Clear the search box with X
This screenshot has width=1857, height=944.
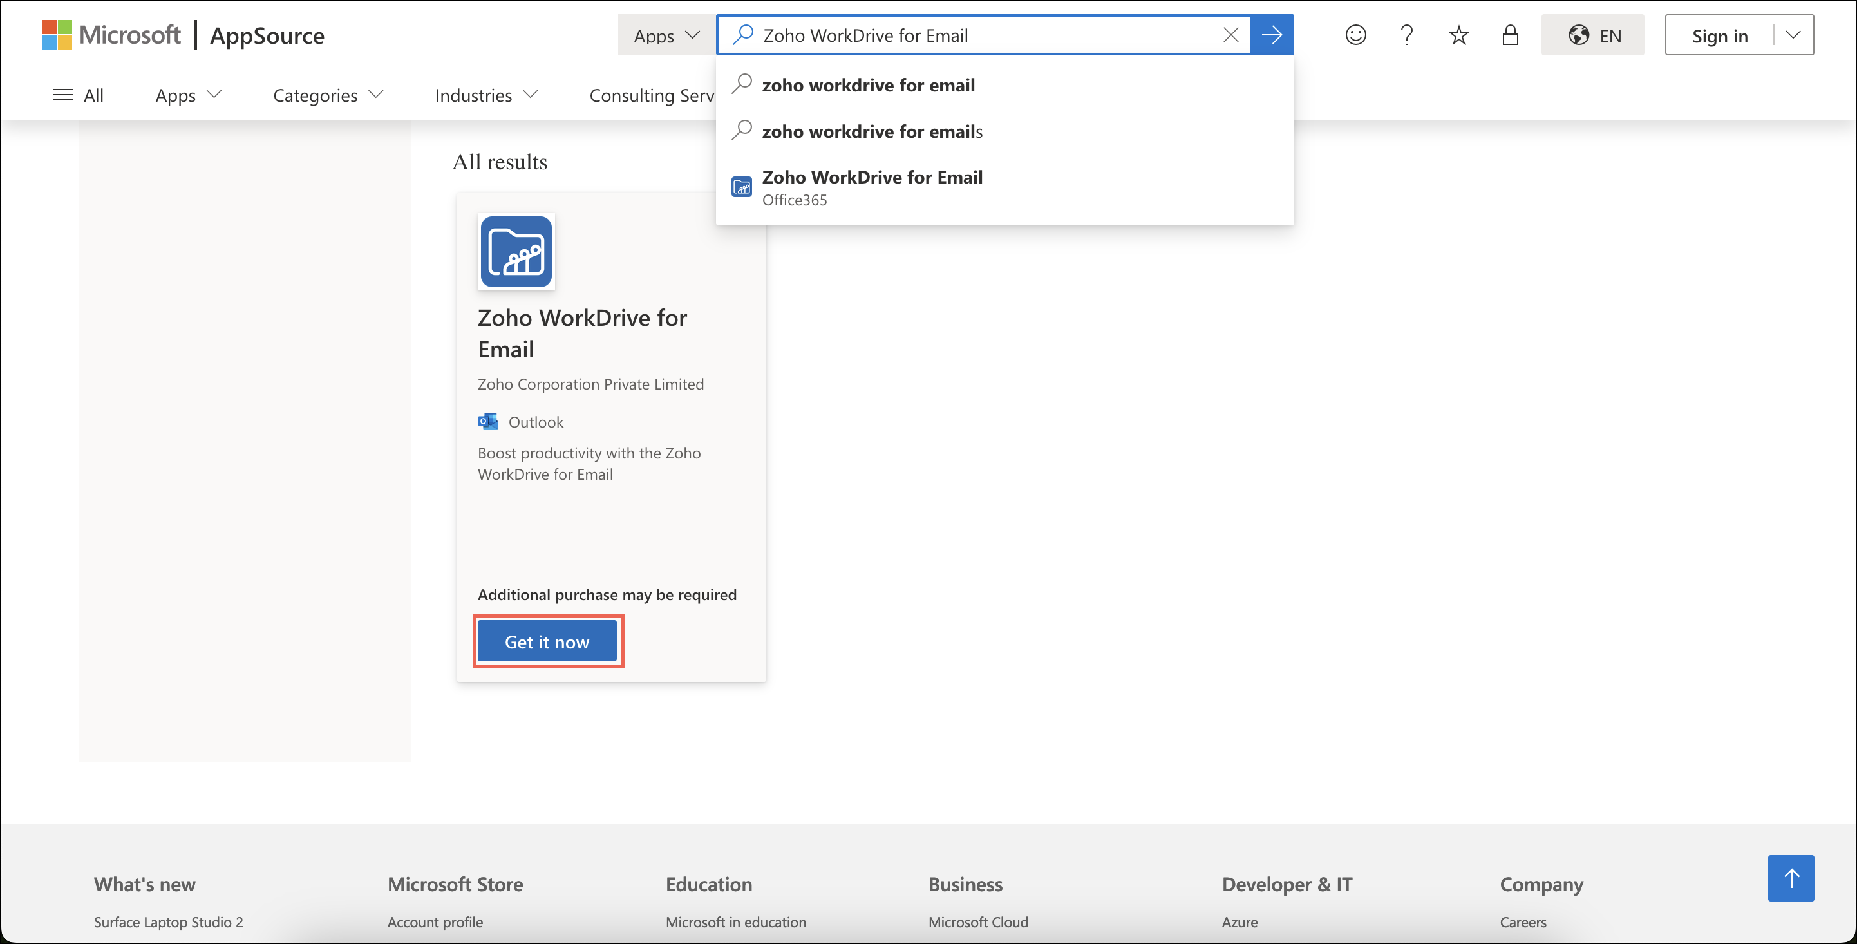click(x=1231, y=35)
